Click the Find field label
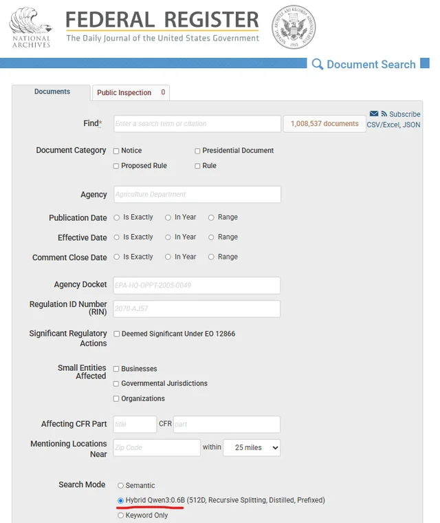This screenshot has height=523, width=440. 93,124
